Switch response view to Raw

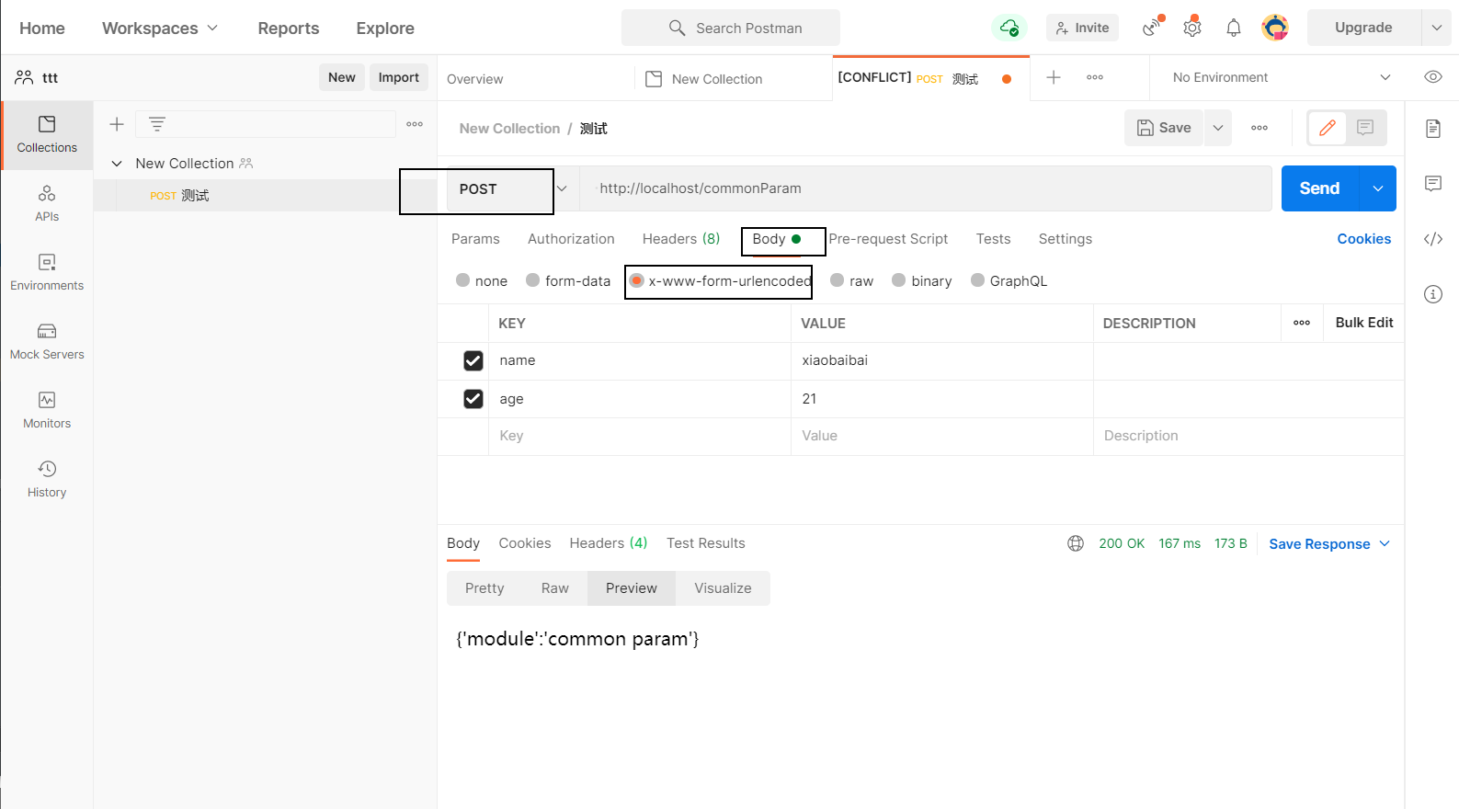pos(555,588)
